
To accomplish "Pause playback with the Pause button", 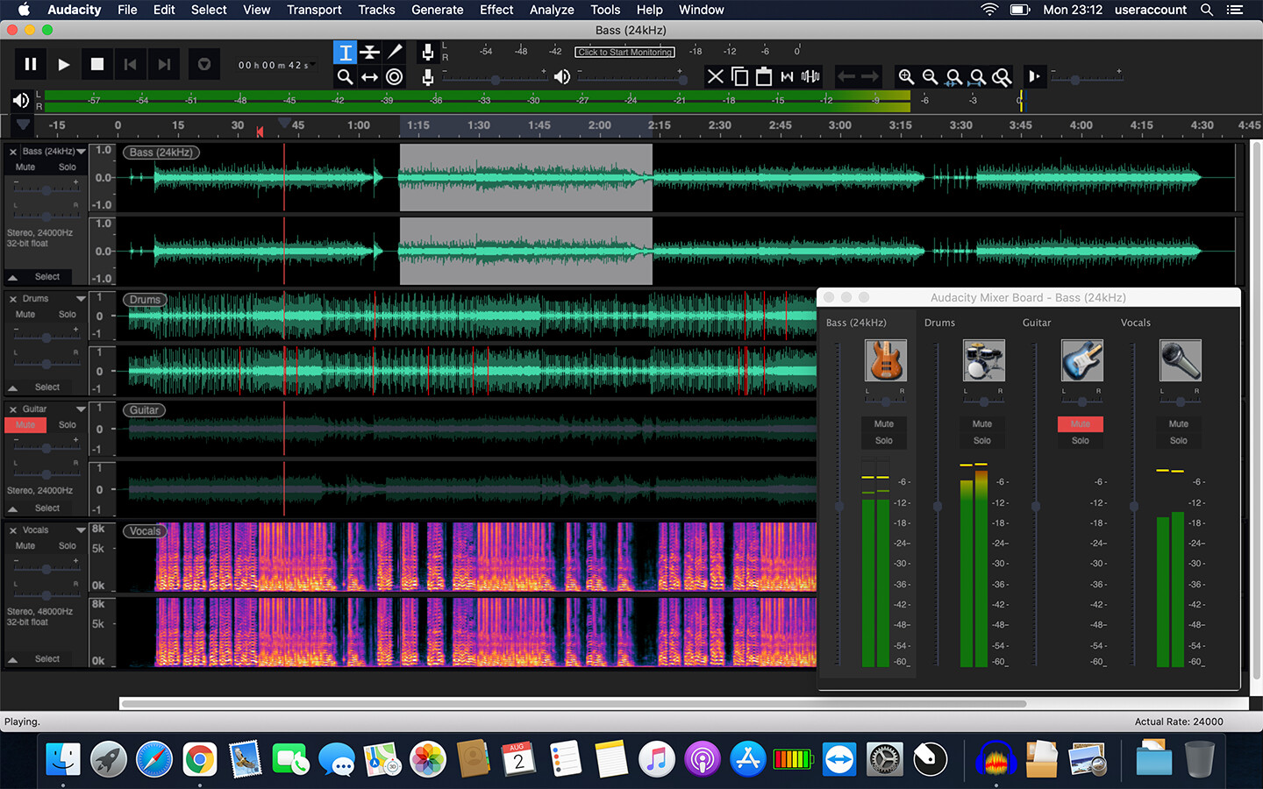I will point(31,64).
